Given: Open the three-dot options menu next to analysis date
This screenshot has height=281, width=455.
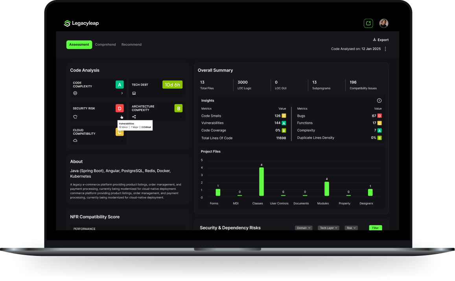Looking at the screenshot, I should 385,49.
